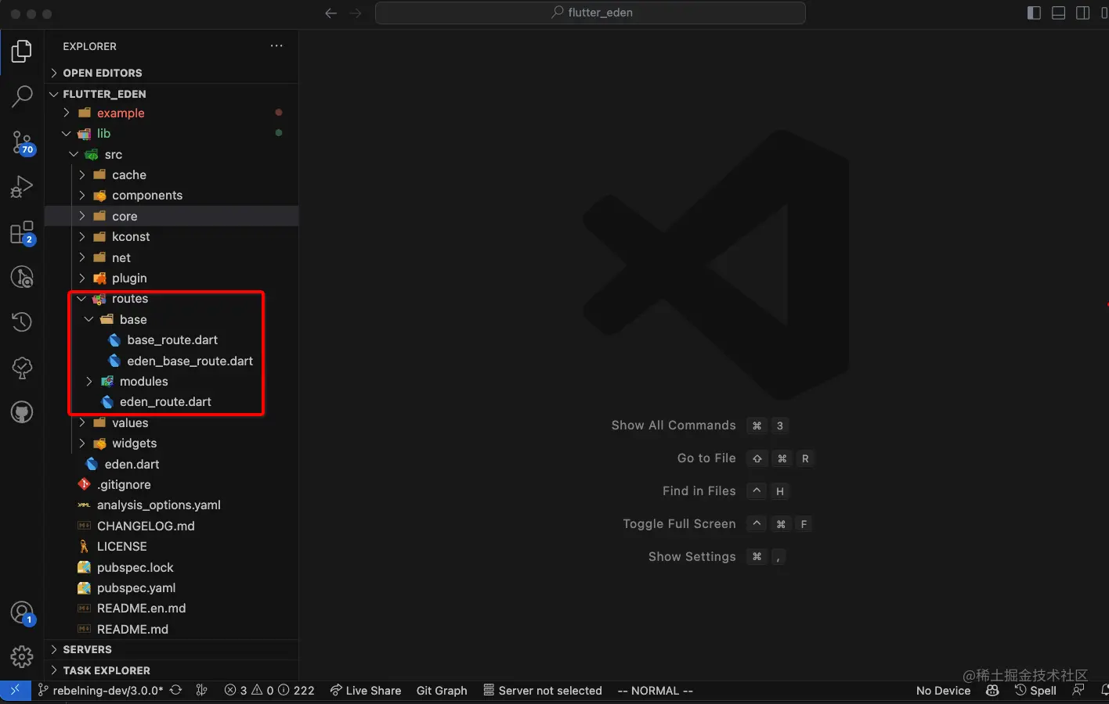Go back with the left arrow
This screenshot has height=704, width=1109.
(331, 13)
